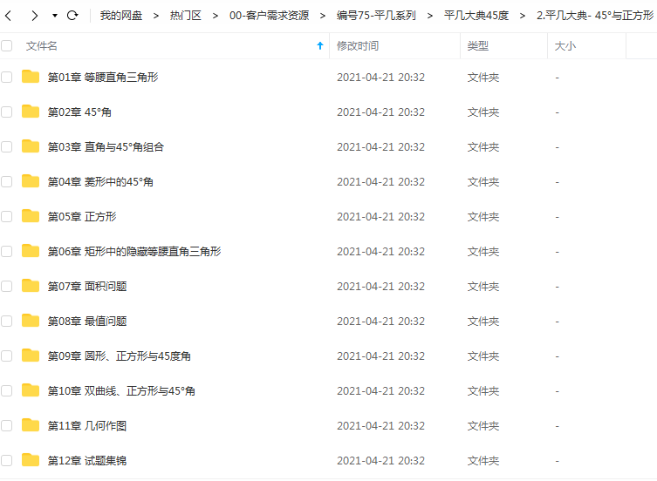This screenshot has height=481, width=657.
Task: Sort by 大小 column
Action: click(x=565, y=45)
